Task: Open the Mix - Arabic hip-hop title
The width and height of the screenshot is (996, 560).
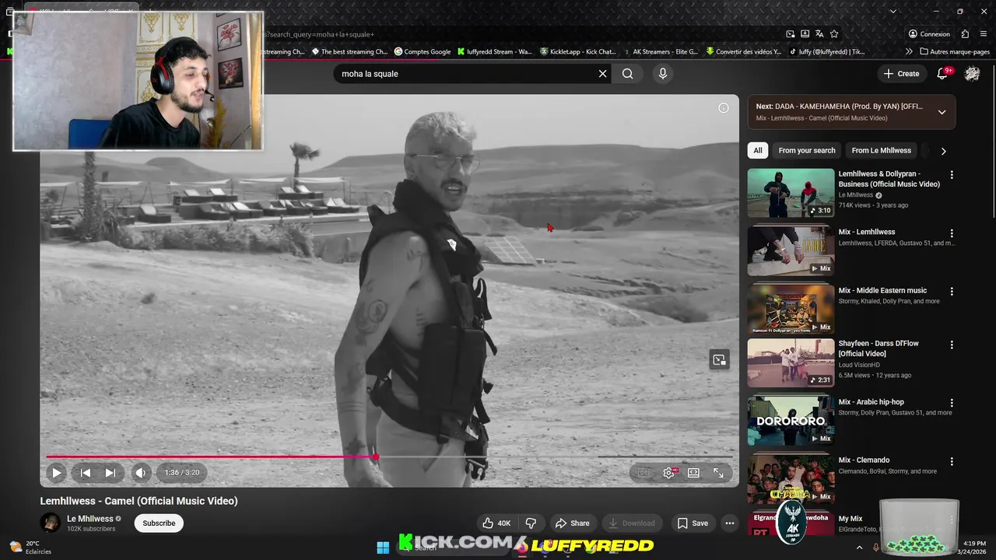Action: [871, 402]
